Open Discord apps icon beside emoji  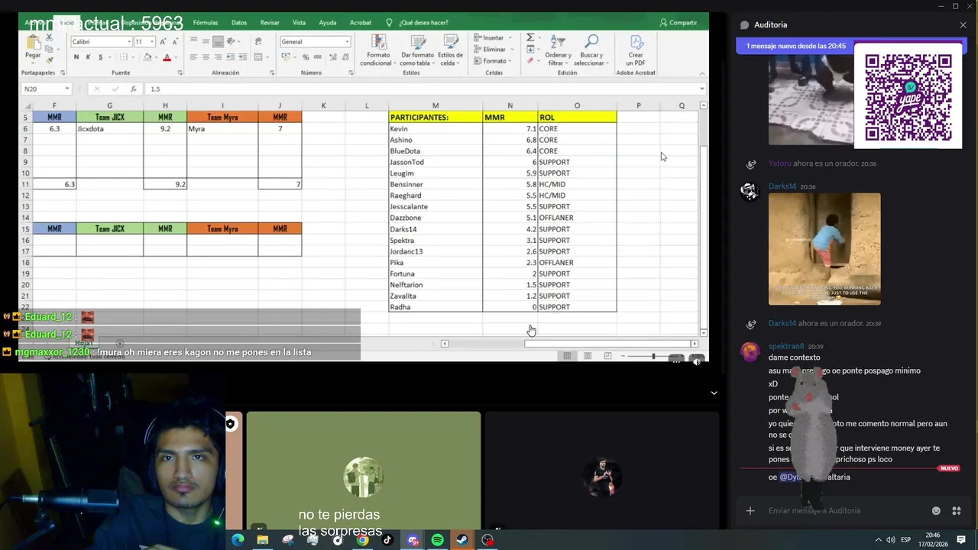coord(956,511)
